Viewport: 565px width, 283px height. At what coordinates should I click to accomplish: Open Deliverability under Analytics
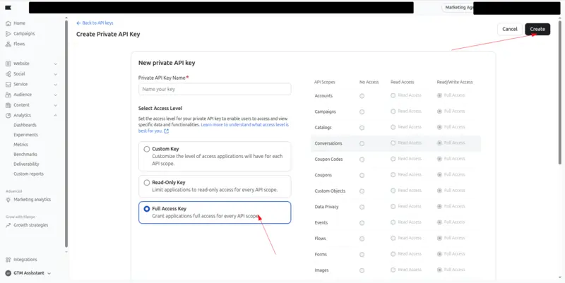tap(26, 164)
